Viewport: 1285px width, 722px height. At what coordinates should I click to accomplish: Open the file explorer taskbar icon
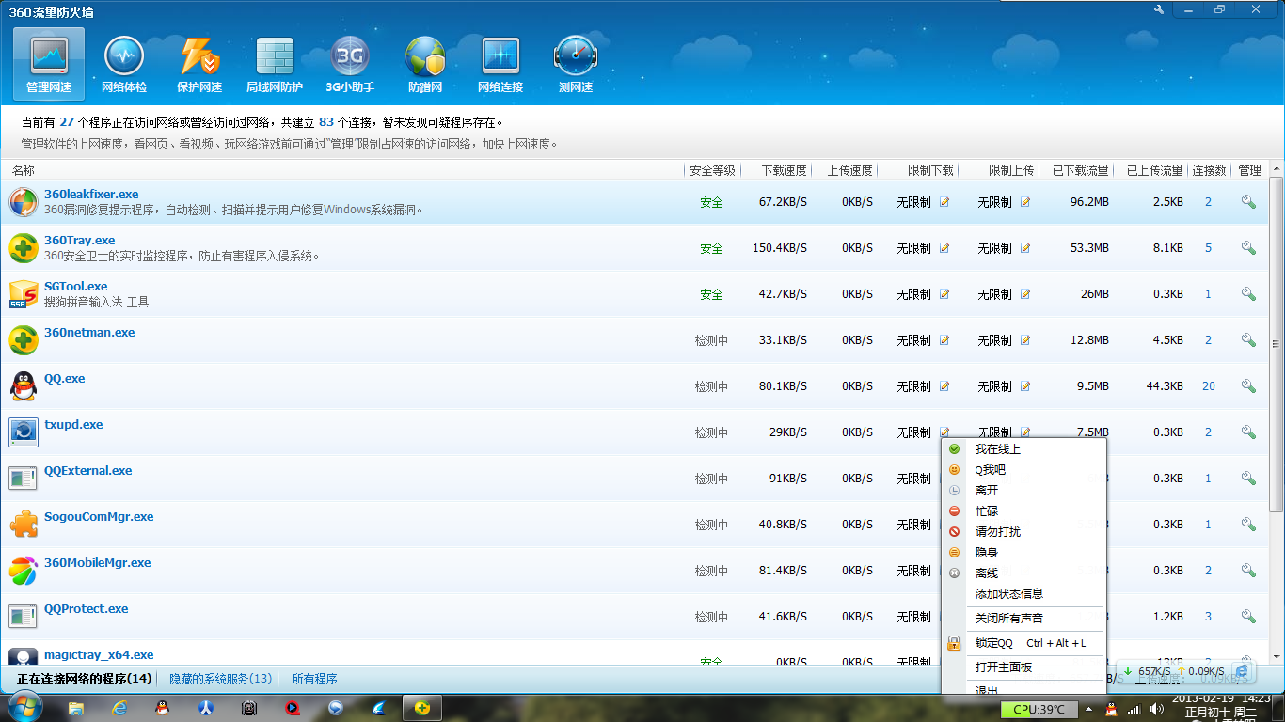76,708
